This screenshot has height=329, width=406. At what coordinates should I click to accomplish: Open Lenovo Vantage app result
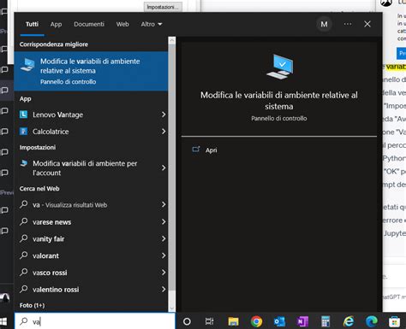tap(91, 115)
